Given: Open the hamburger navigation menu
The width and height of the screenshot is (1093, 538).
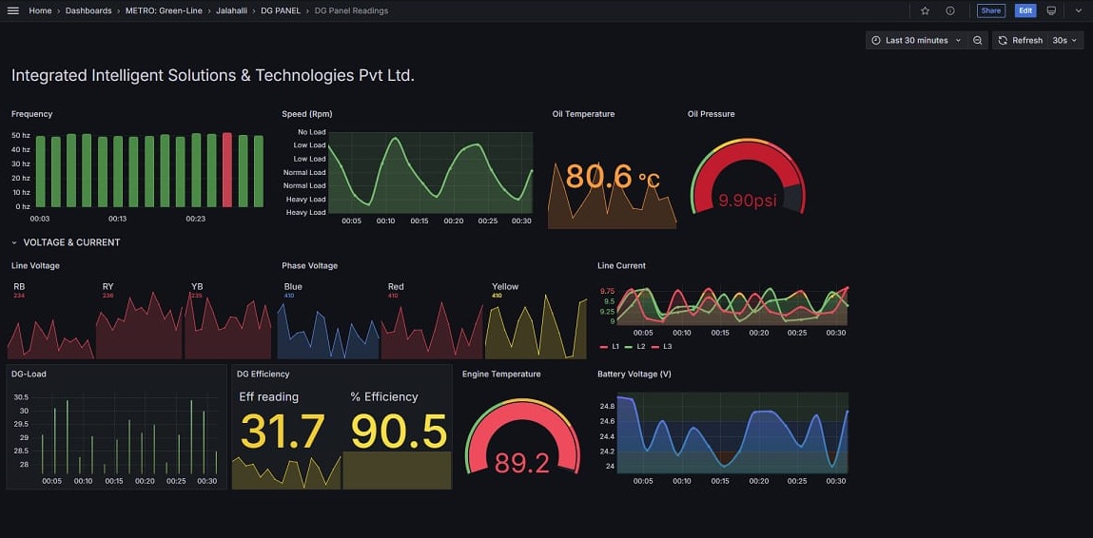Looking at the screenshot, I should point(12,10).
